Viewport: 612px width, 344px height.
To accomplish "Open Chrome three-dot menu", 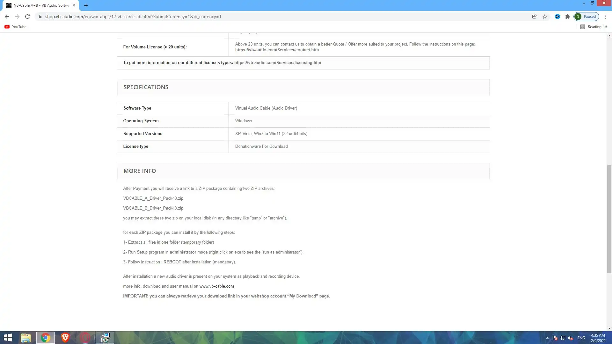I will click(x=605, y=17).
